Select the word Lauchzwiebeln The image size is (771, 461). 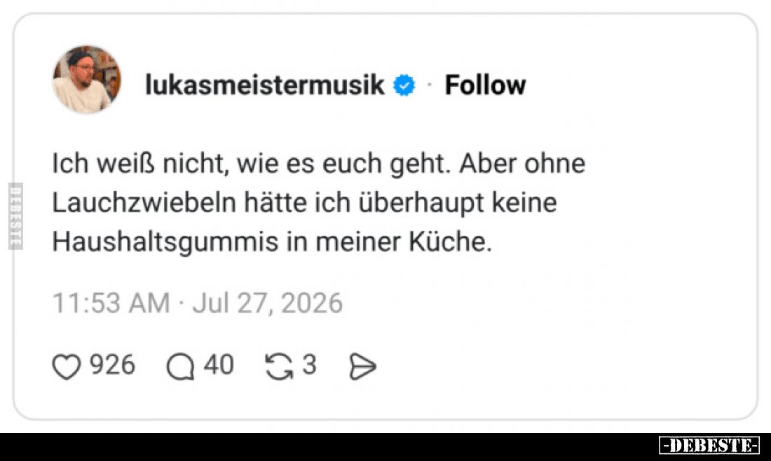[144, 203]
